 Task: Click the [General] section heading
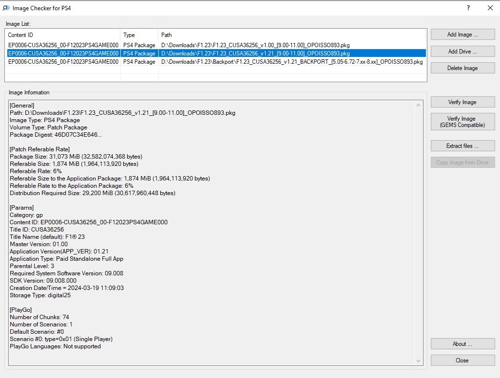(x=21, y=106)
